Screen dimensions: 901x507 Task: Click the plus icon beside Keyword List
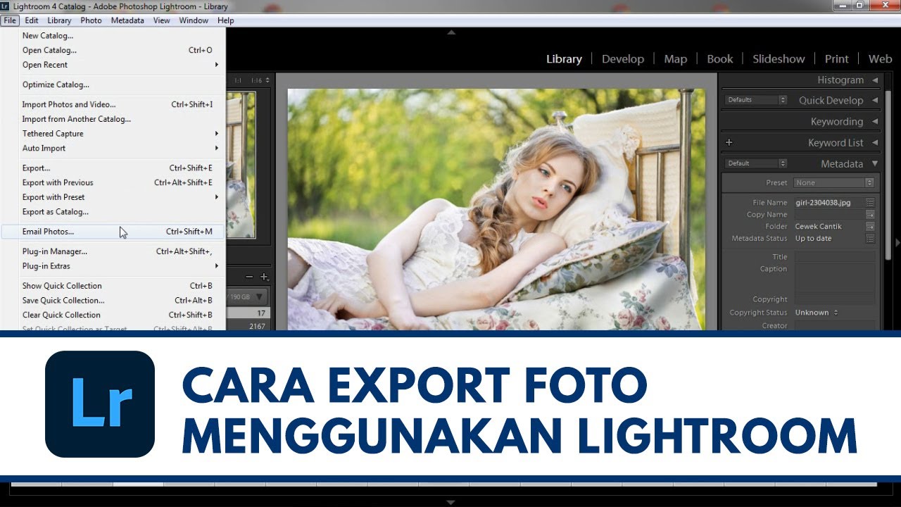[729, 142]
